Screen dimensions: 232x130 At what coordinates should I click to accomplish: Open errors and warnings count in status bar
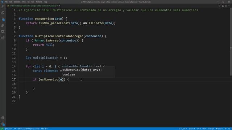pos(44,129)
